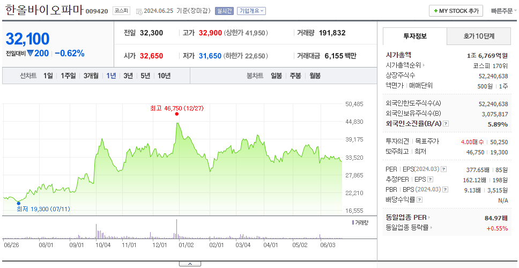Open the 시가총액순위 link

tap(403, 65)
